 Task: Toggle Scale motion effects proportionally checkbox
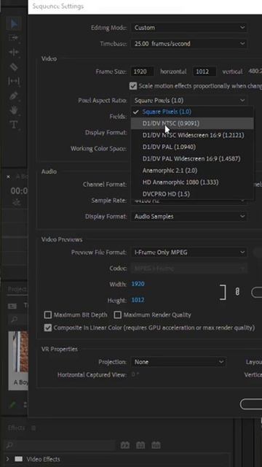(x=132, y=86)
